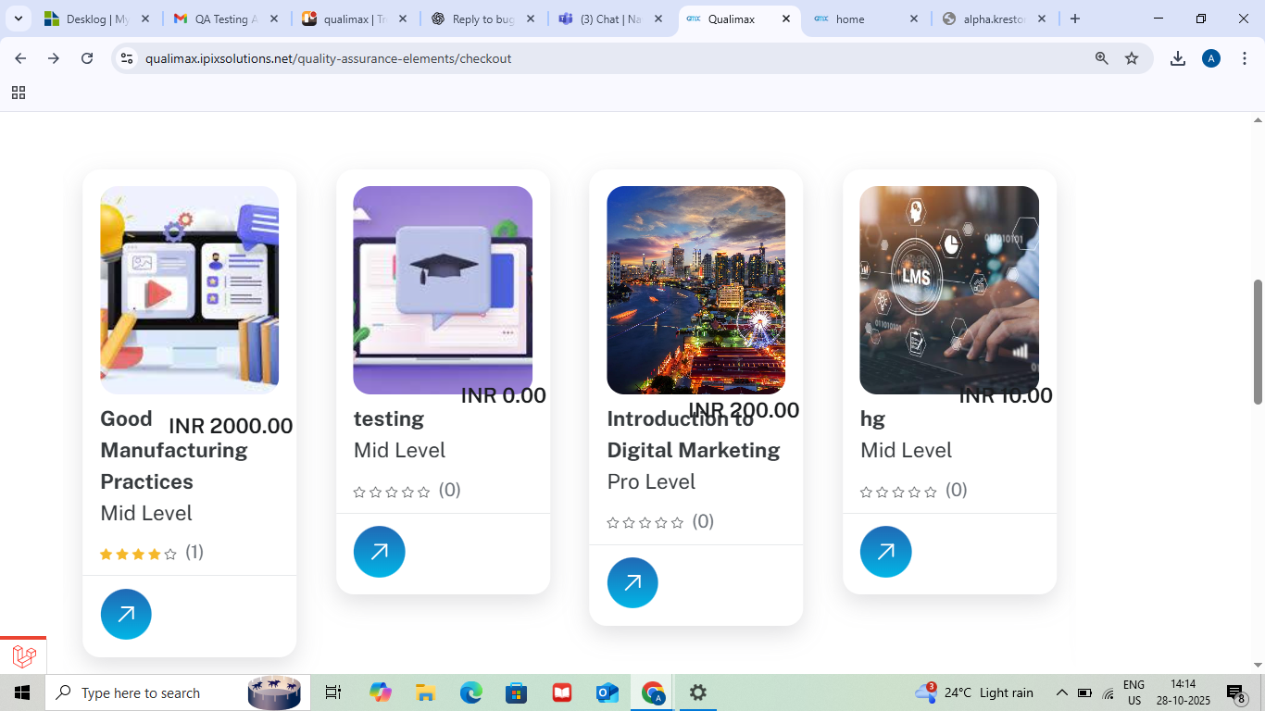1265x711 pixels.
Task: Open the Good Manufacturing Practices course arrow button
Action: (x=126, y=614)
